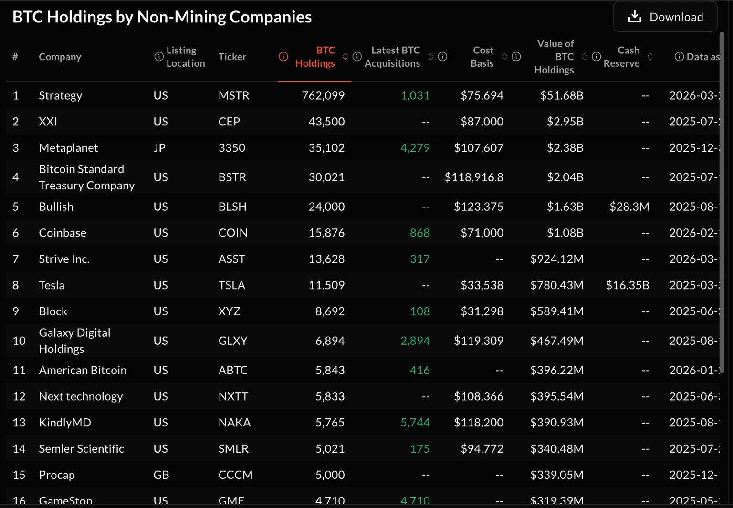733x508 pixels.
Task: Select the XXI company name
Action: [48, 122]
